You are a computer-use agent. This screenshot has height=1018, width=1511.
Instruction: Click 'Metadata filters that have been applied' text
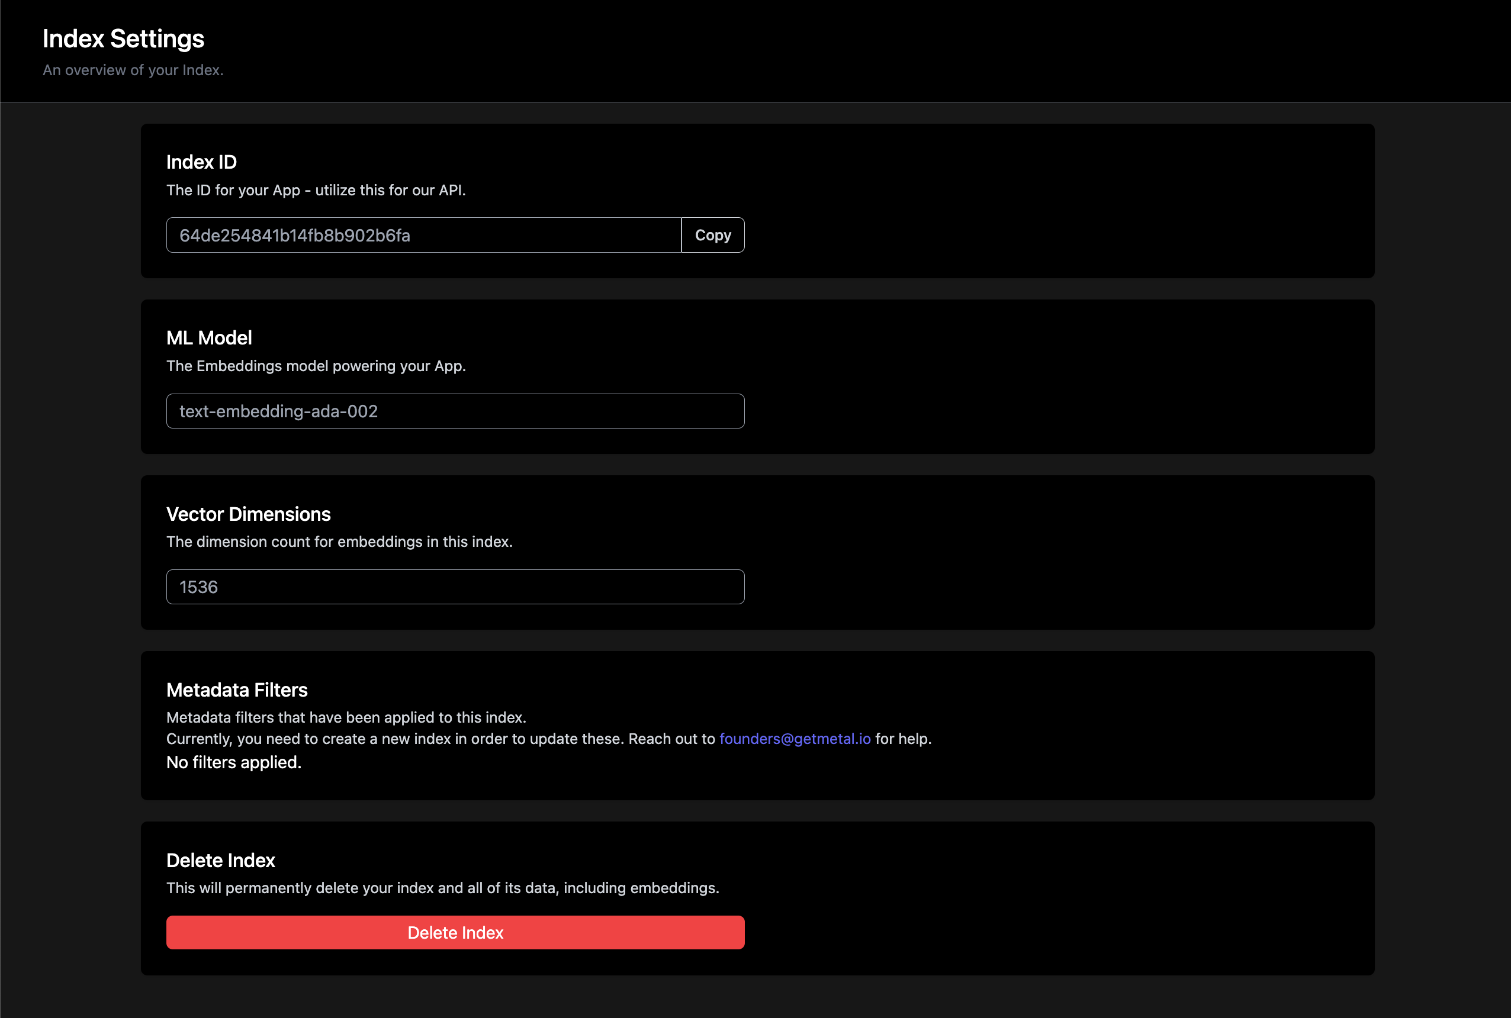click(x=346, y=717)
